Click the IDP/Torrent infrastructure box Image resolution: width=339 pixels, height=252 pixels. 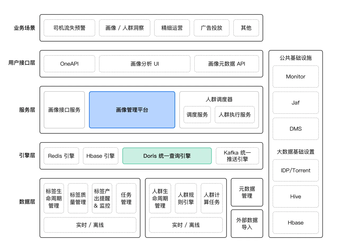[x=296, y=170]
